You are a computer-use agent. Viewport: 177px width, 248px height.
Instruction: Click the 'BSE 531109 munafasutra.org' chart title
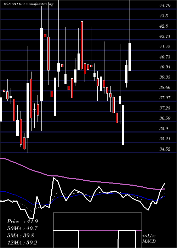point(28,4)
